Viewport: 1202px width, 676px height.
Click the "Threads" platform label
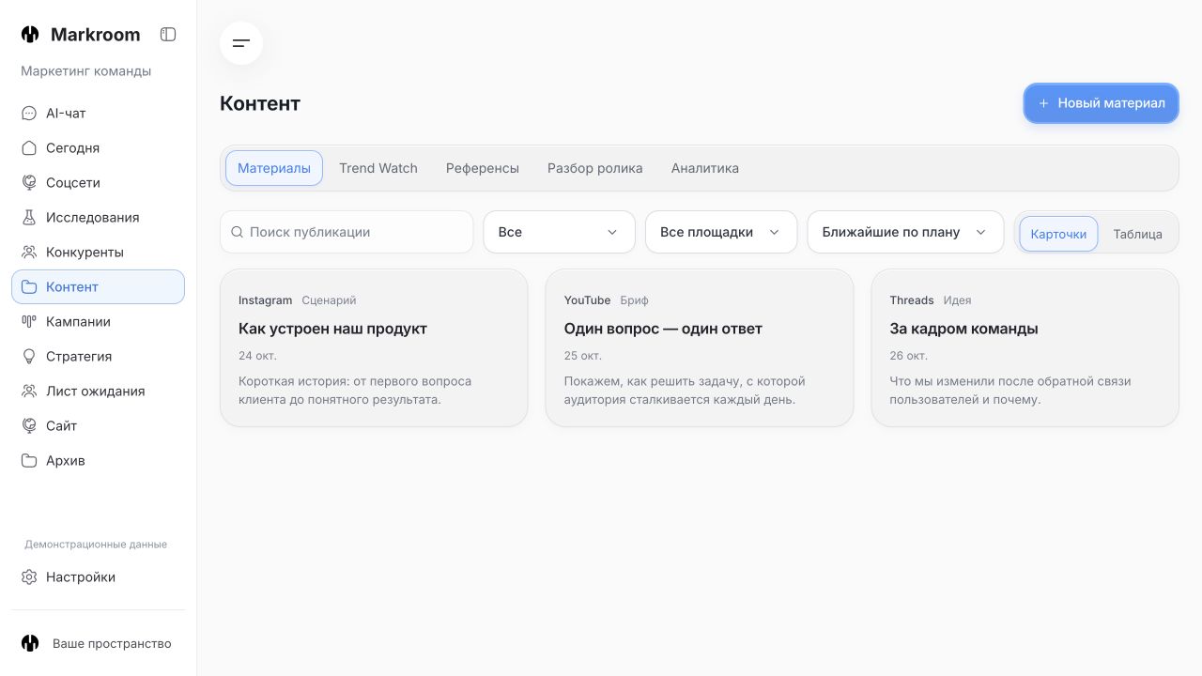(x=912, y=300)
